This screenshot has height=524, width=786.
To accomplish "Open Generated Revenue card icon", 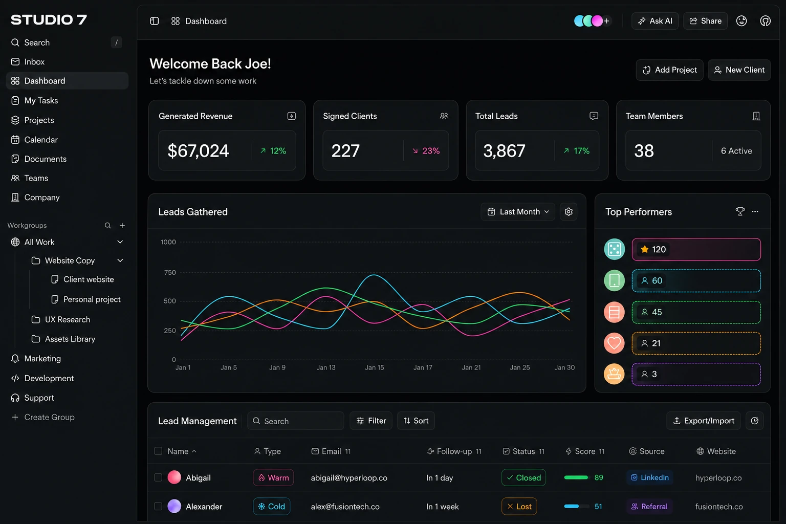I will tap(292, 116).
